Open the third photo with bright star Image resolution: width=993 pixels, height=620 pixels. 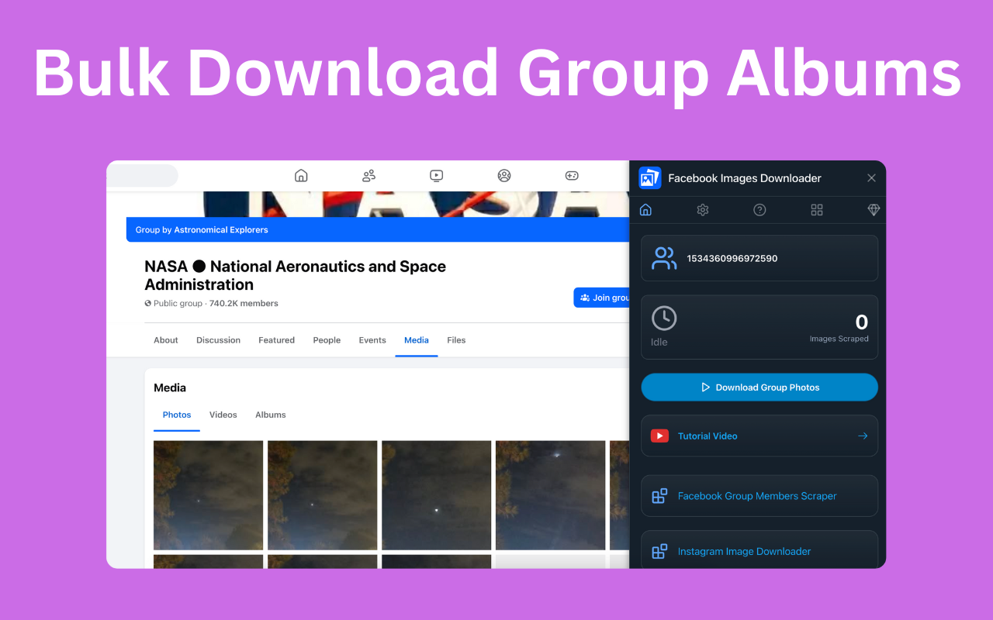point(436,495)
